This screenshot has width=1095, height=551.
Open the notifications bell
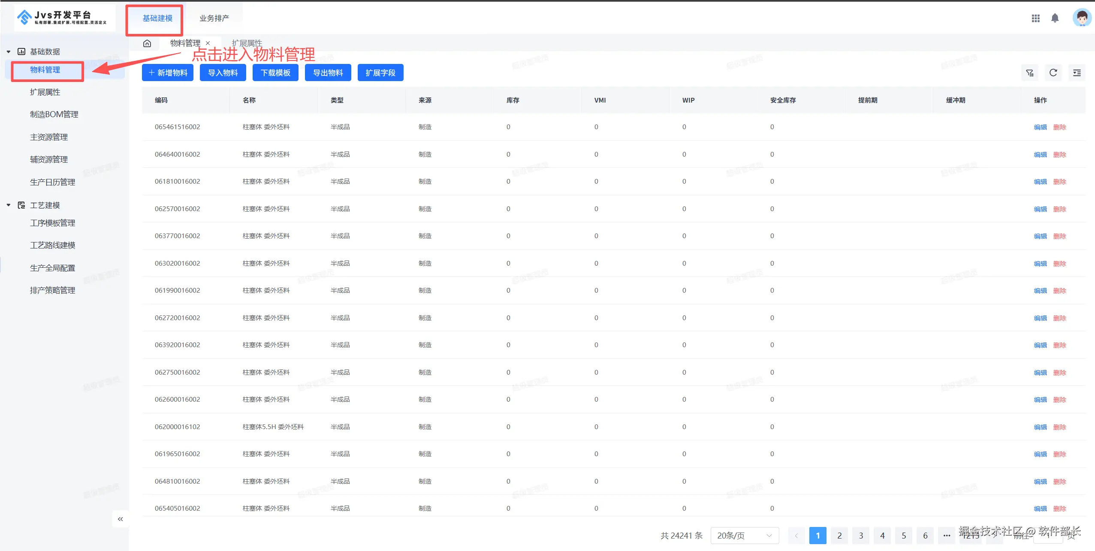[1055, 18]
